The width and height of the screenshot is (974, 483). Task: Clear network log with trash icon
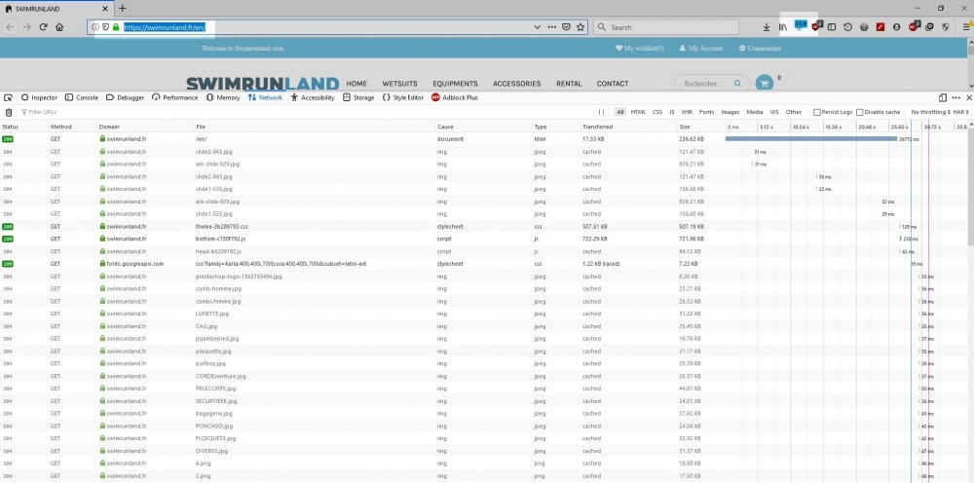[9, 112]
